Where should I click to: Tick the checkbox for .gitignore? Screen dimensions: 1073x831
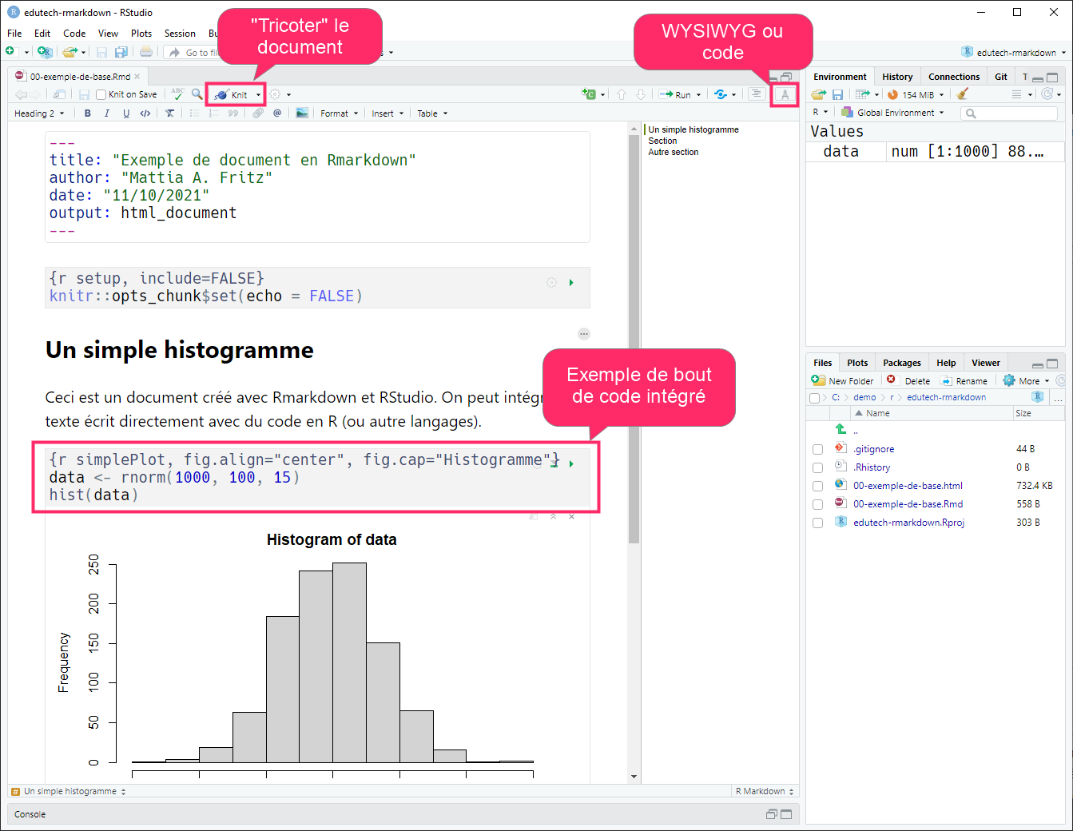tap(817, 450)
